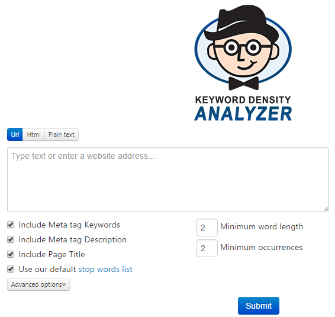Click the Minimum occurrences number field

[x=207, y=248]
